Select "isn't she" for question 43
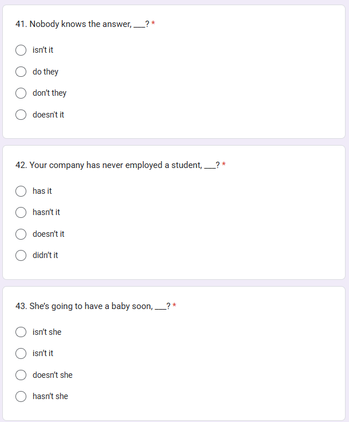 click(21, 332)
